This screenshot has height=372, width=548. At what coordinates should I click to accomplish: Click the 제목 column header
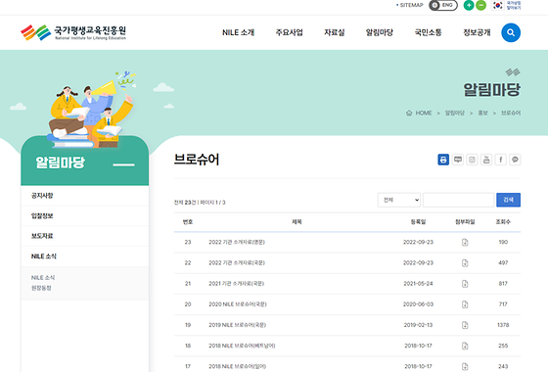pos(297,222)
